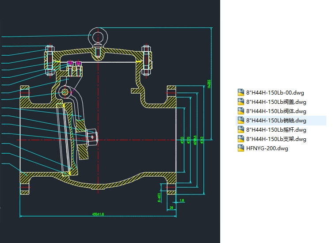Select file name HFNYG-200.dwg

(267, 148)
